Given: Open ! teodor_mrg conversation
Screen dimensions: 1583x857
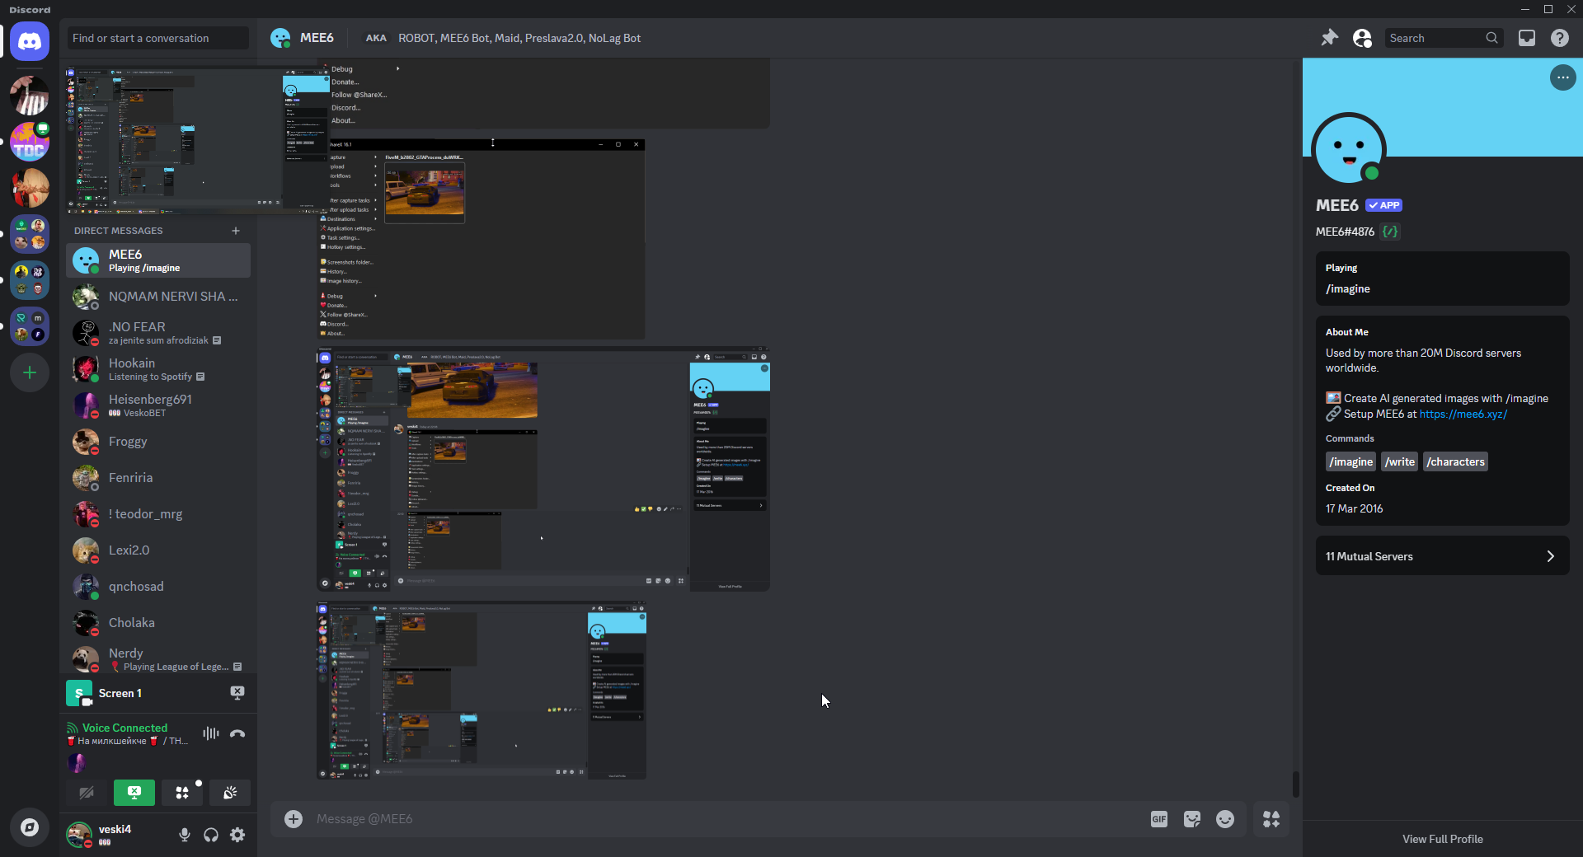Looking at the screenshot, I should (158, 514).
